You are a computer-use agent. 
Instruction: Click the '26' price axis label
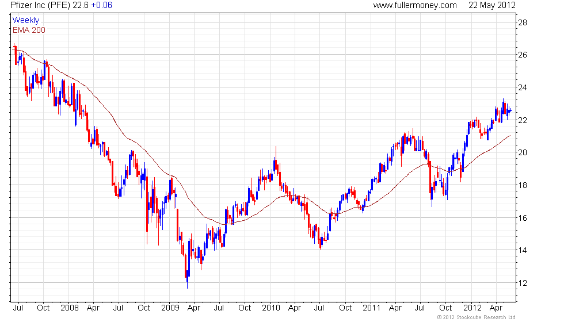coord(523,55)
